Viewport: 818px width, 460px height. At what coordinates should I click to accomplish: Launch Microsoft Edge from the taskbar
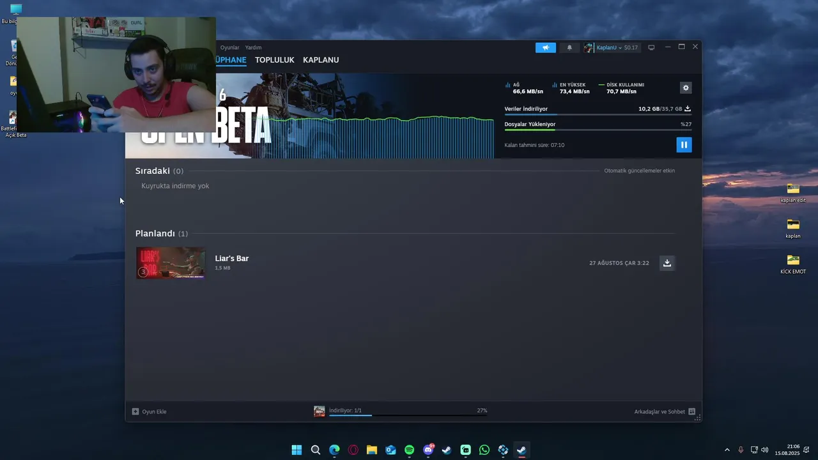[334, 450]
